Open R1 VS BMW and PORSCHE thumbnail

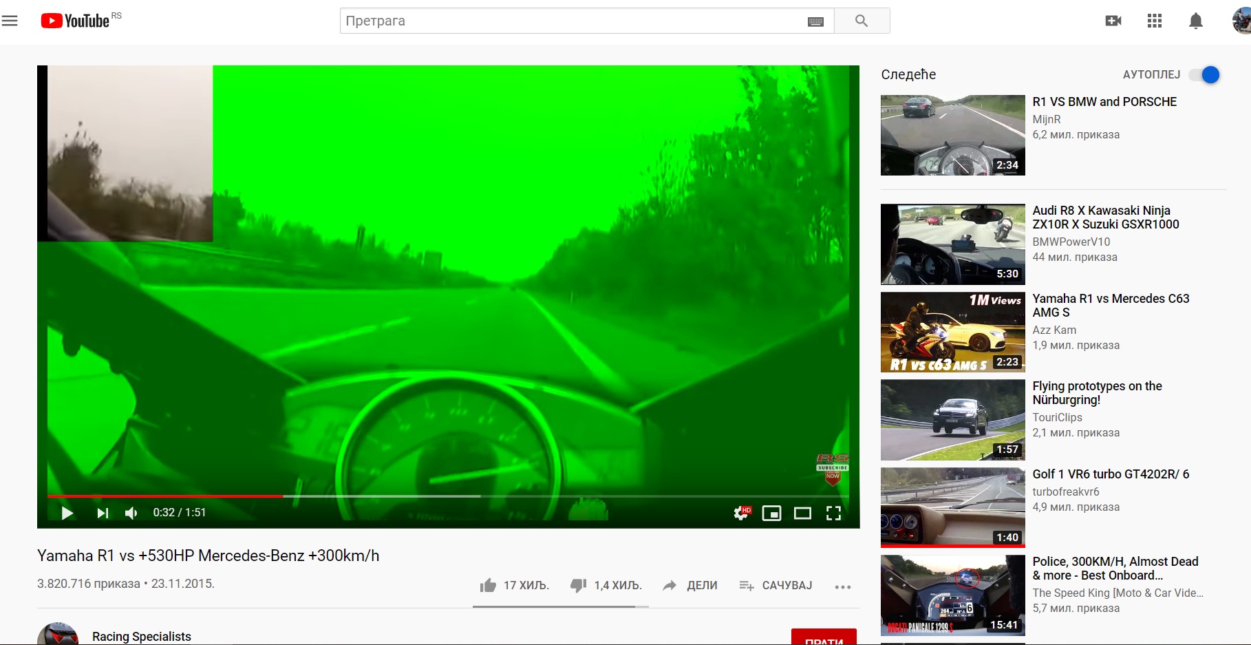click(x=952, y=135)
